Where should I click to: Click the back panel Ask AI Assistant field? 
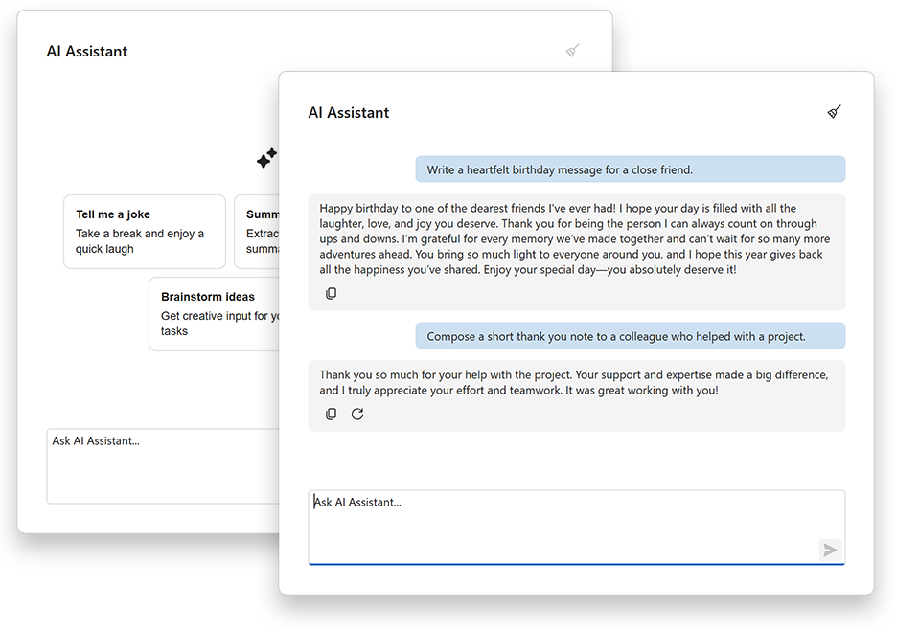[163, 466]
